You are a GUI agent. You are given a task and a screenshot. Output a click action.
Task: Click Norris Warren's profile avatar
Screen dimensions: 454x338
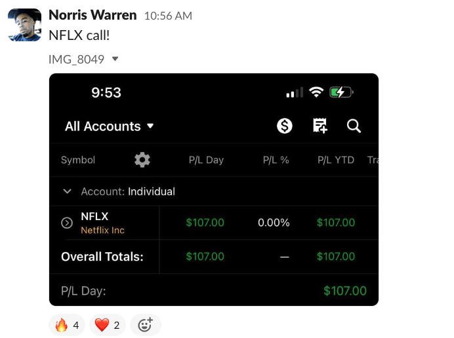tap(24, 25)
